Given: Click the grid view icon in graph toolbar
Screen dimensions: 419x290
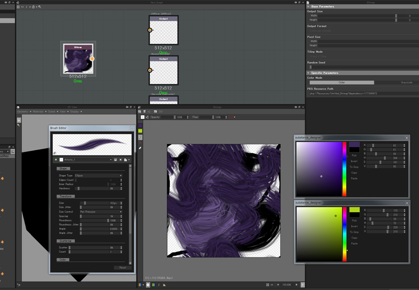Looking at the screenshot, I should pos(18,7).
